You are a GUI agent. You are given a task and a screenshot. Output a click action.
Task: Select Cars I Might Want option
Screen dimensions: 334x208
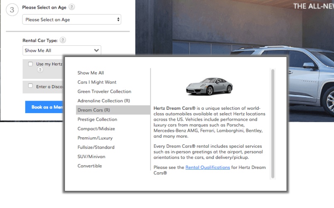(x=97, y=82)
